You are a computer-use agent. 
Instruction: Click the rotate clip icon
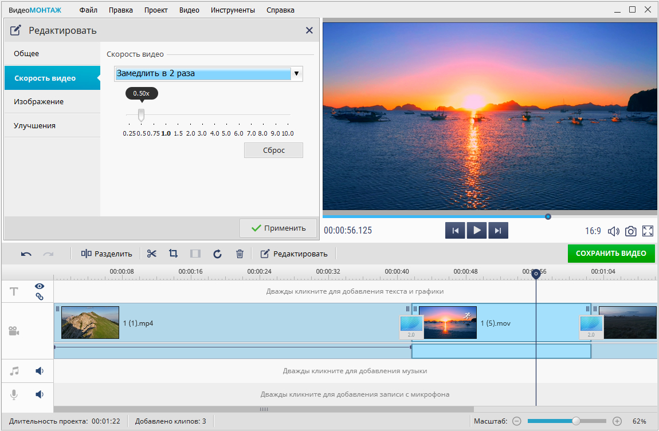point(217,254)
